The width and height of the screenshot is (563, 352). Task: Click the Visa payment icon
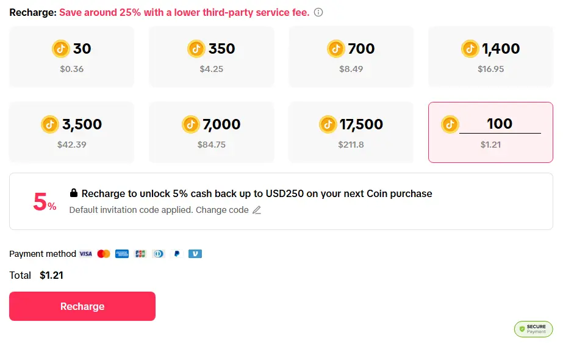85,254
